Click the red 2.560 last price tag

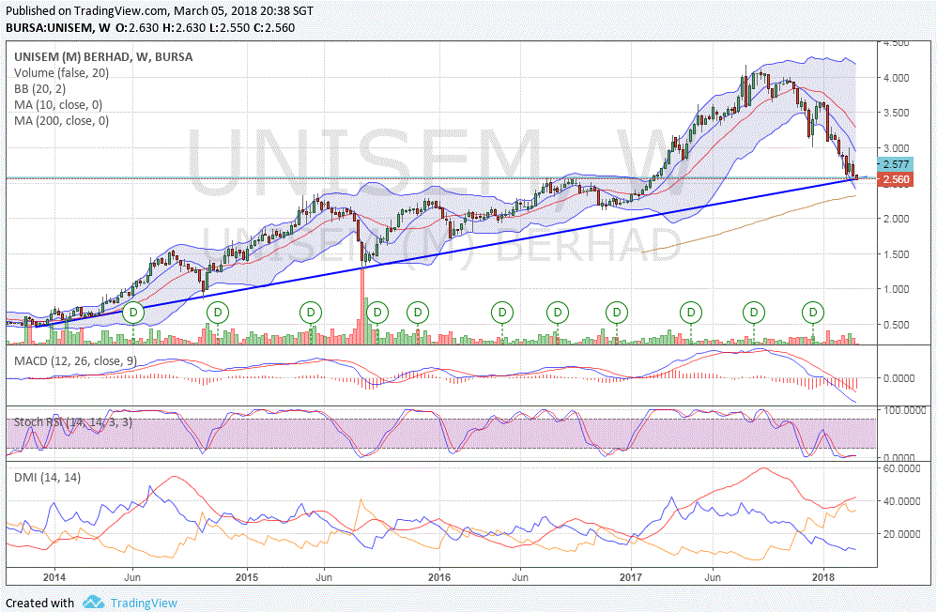(x=894, y=179)
